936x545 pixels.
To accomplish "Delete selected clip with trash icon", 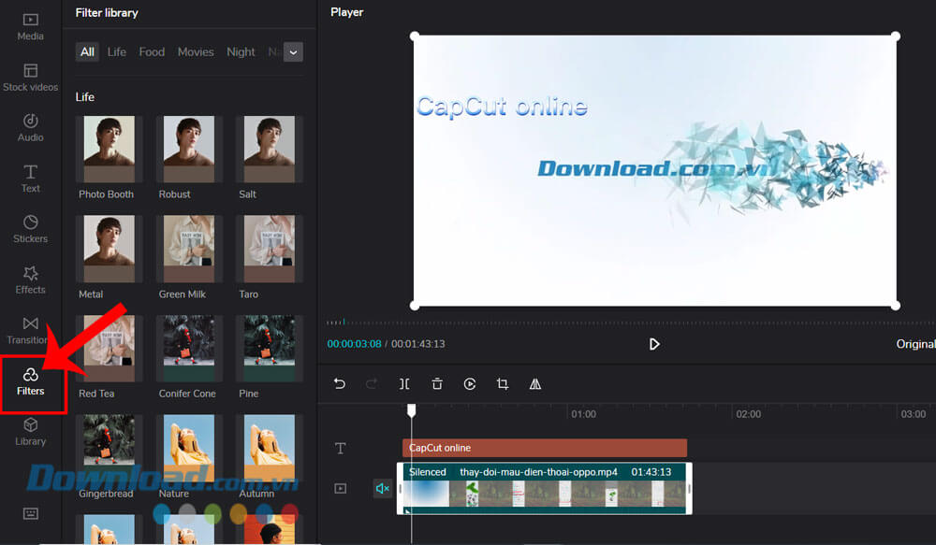I will (437, 384).
